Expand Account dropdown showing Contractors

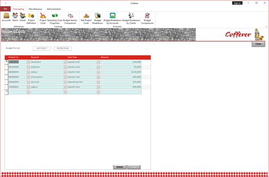[x=65, y=77]
